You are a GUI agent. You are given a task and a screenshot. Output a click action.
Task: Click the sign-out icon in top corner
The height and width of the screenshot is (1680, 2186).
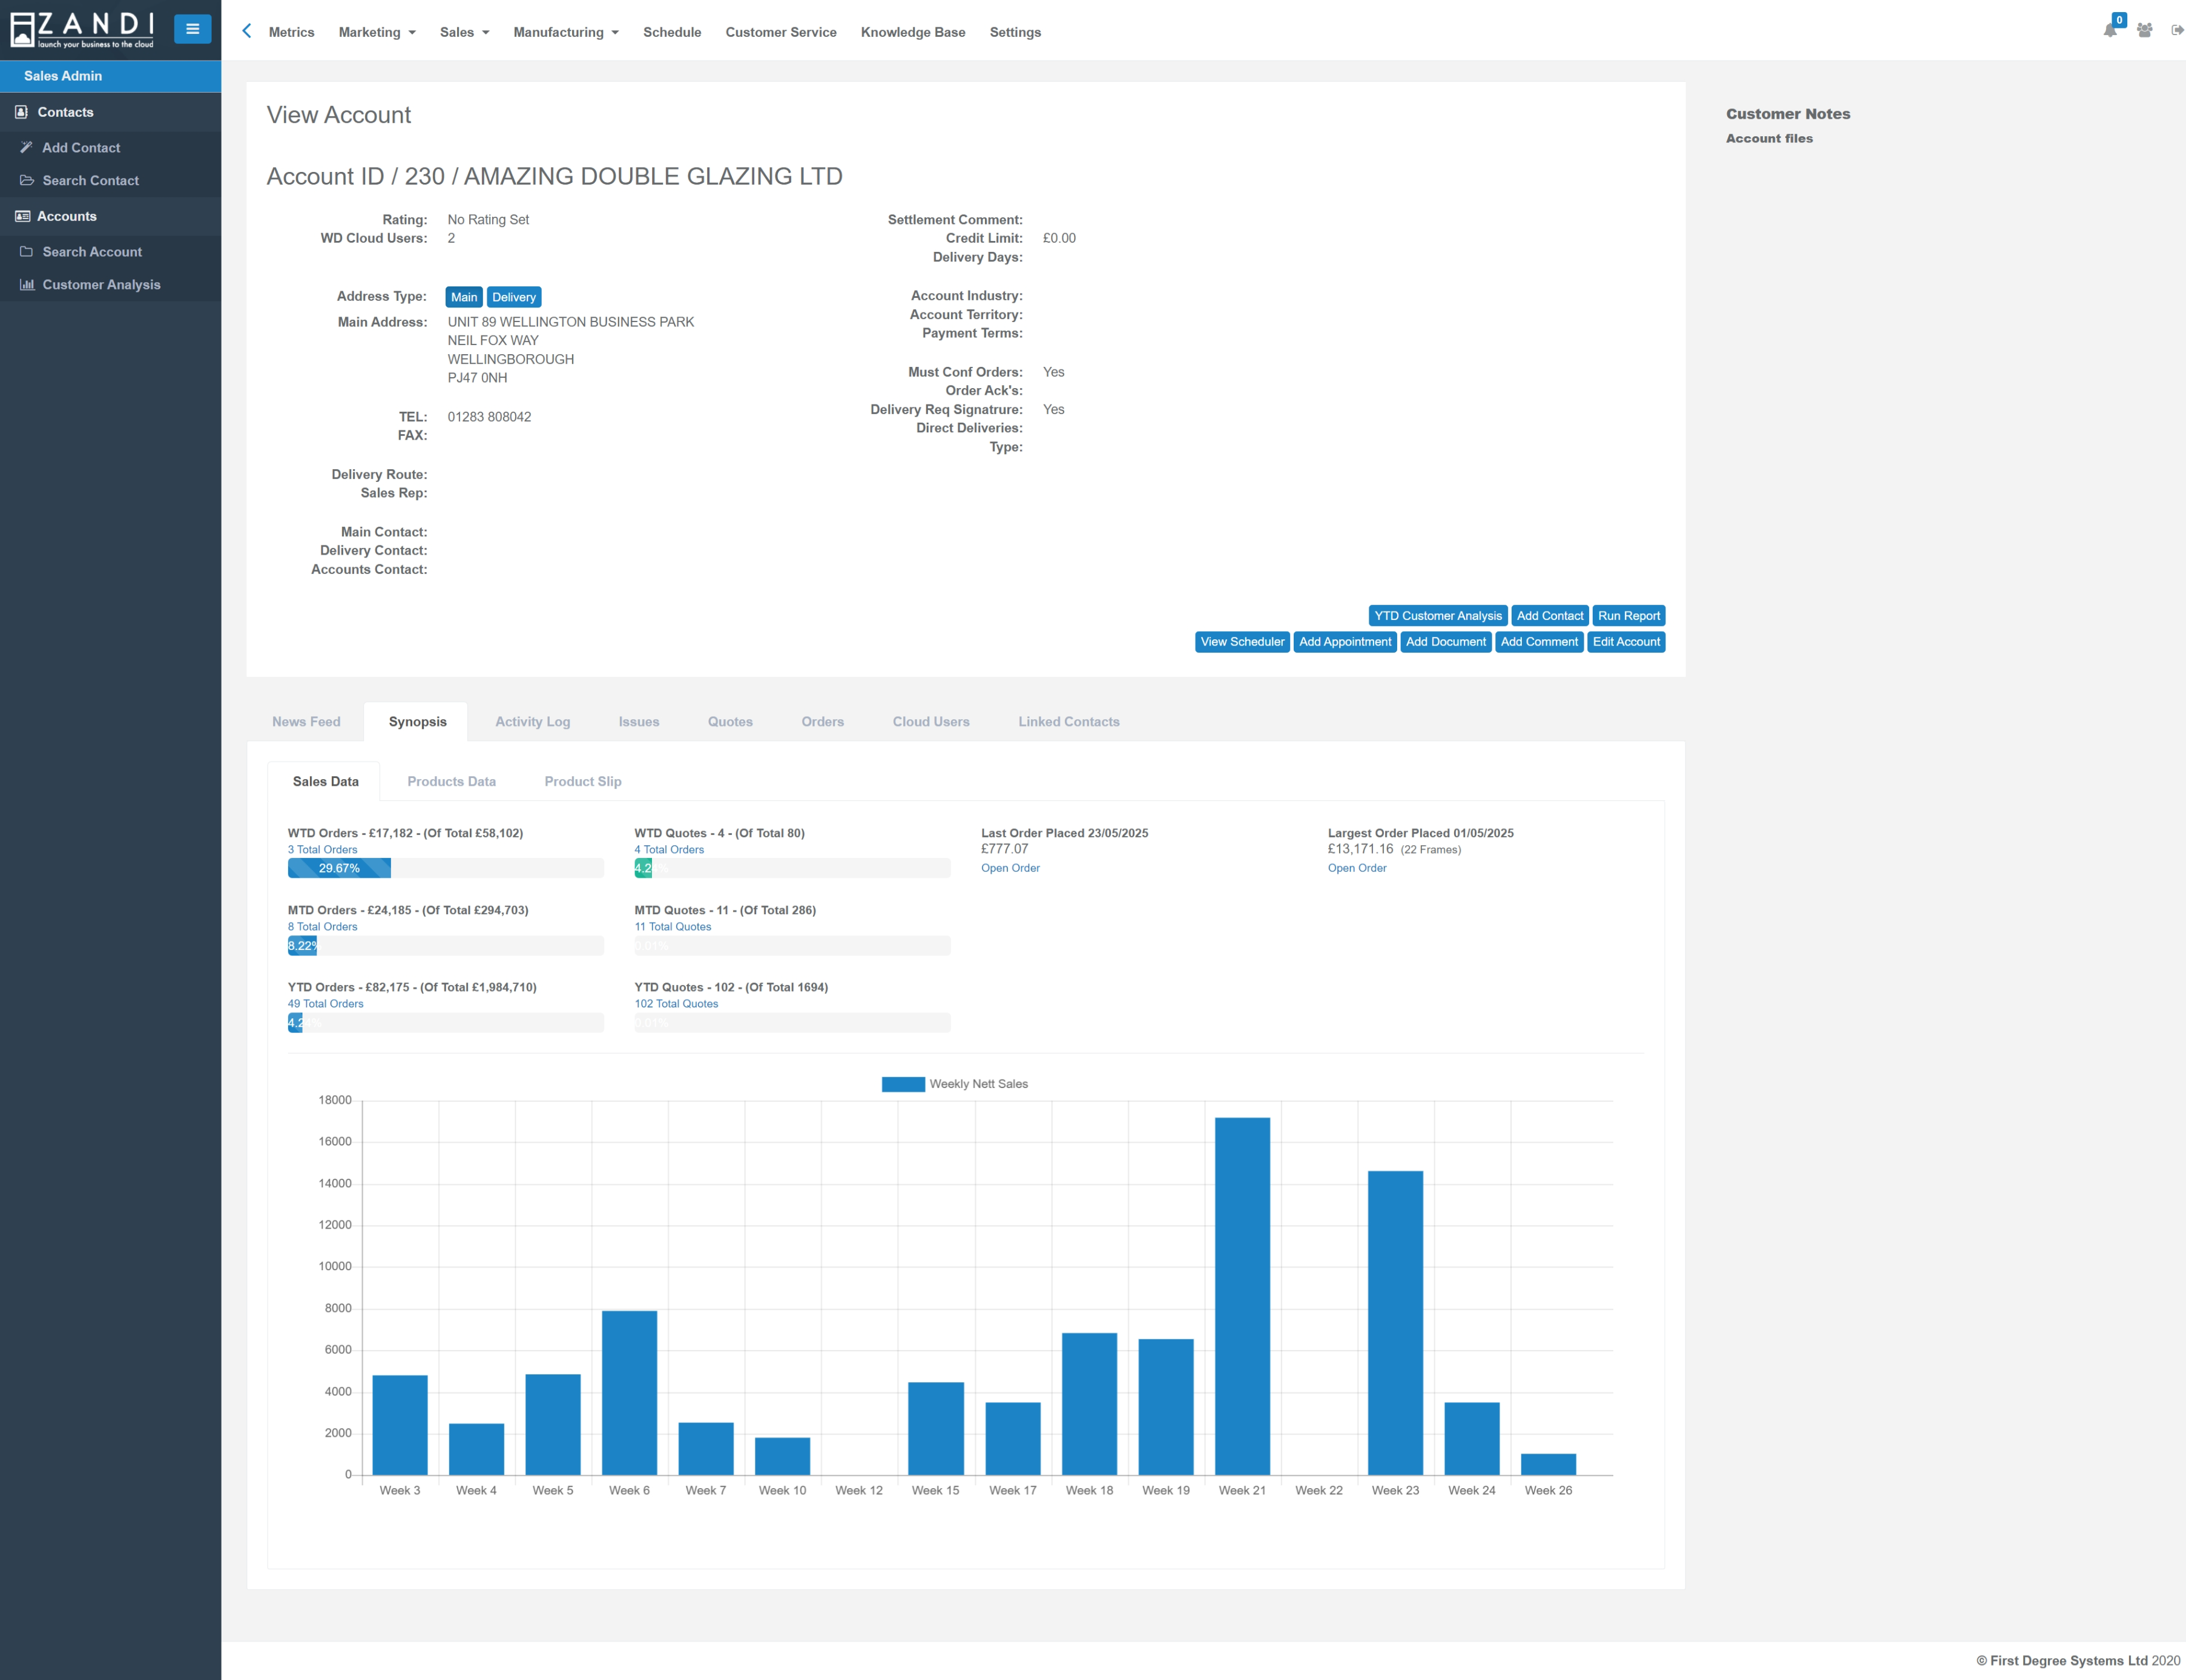point(2176,30)
